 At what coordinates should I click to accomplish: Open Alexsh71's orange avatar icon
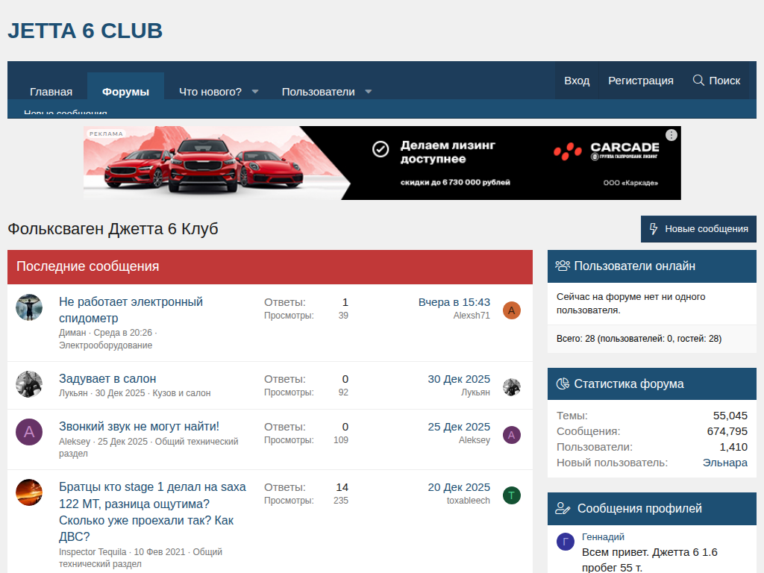click(512, 310)
